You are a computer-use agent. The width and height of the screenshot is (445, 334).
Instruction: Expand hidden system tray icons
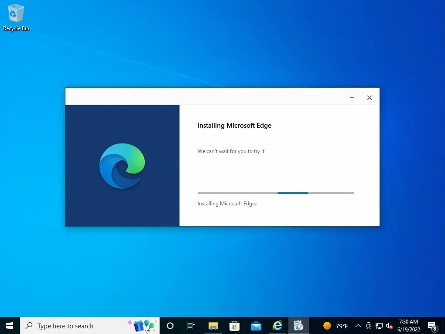coord(358,325)
